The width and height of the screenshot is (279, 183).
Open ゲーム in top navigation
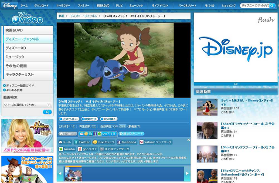point(24,6)
